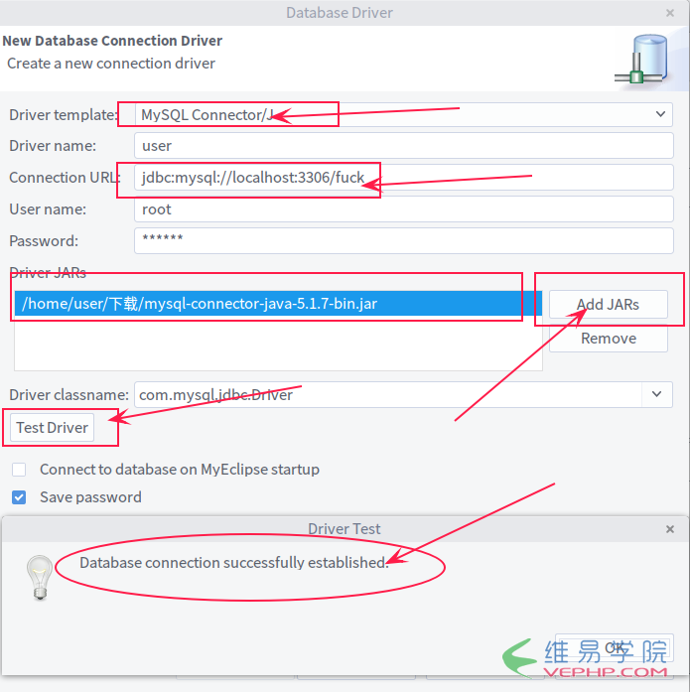
Task: Expand the Driver classname dropdown
Action: pos(656,394)
